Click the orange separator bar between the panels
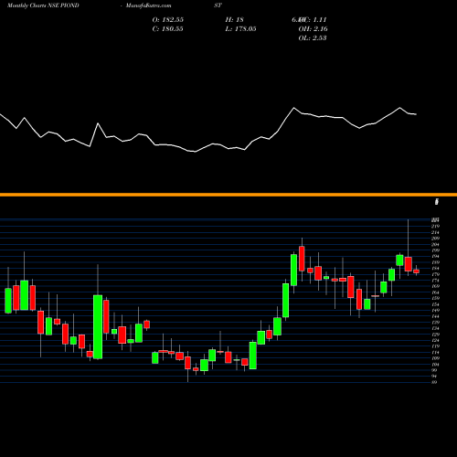This screenshot has width=457, height=457. (228, 195)
